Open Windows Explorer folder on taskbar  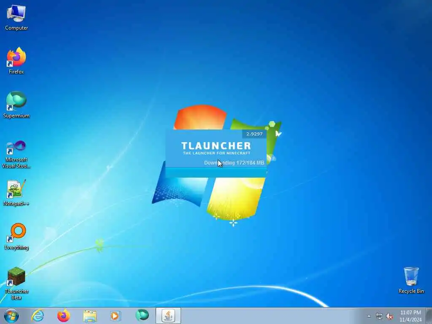tap(90, 316)
